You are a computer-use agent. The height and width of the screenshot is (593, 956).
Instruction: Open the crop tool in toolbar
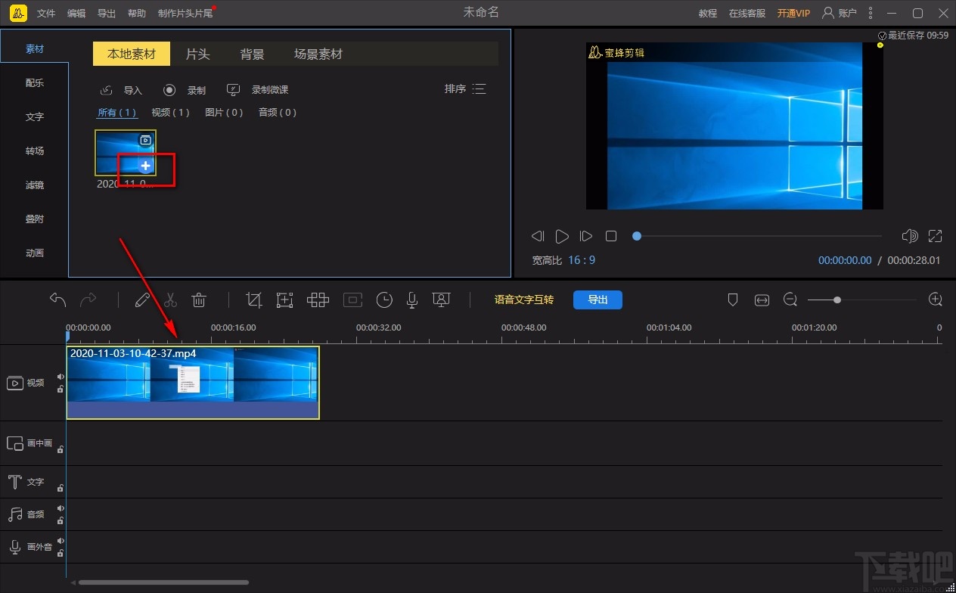(x=254, y=300)
